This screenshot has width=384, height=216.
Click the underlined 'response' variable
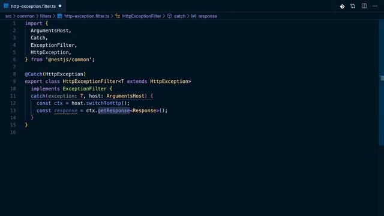[x=65, y=110]
